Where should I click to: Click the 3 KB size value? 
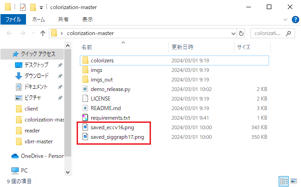click(262, 108)
